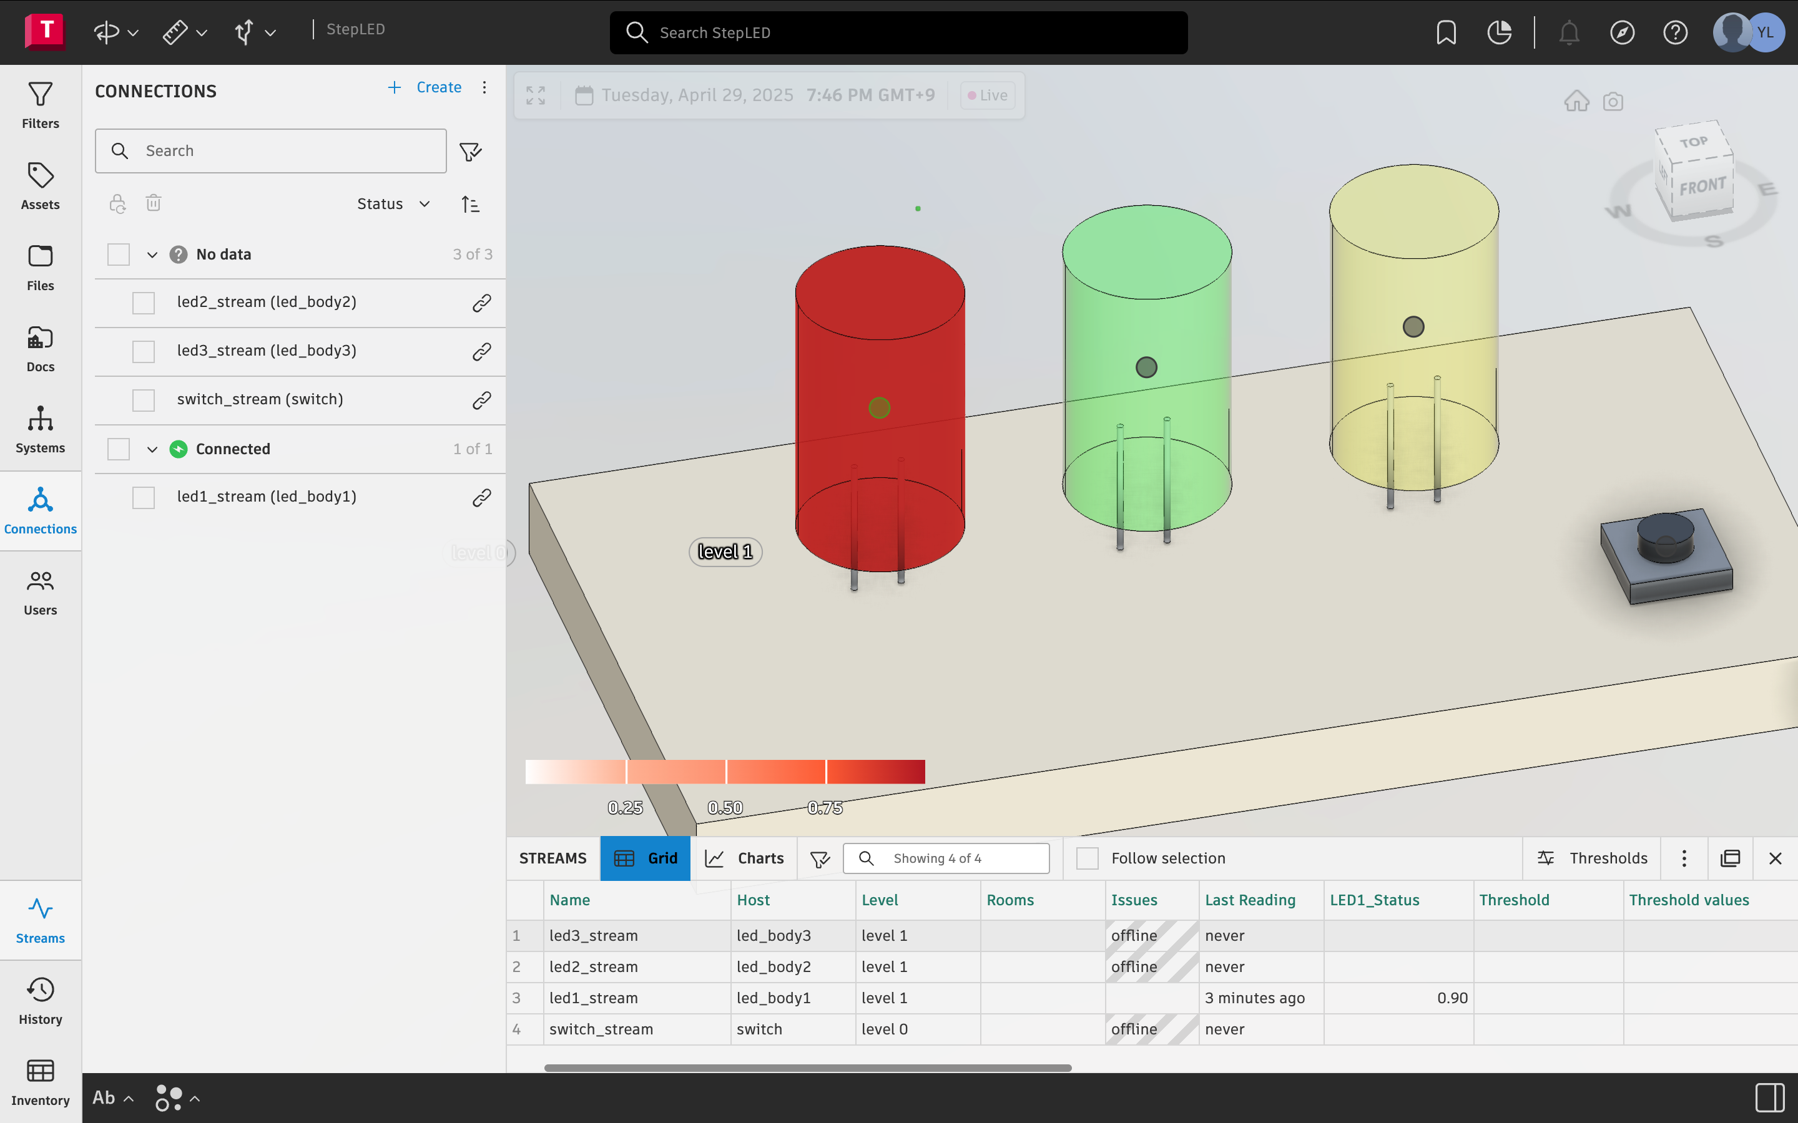The width and height of the screenshot is (1798, 1123).
Task: Click the home view icon in viewer
Action: click(1576, 102)
